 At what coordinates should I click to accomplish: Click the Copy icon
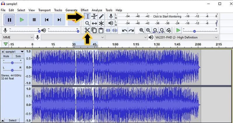click(x=94, y=30)
